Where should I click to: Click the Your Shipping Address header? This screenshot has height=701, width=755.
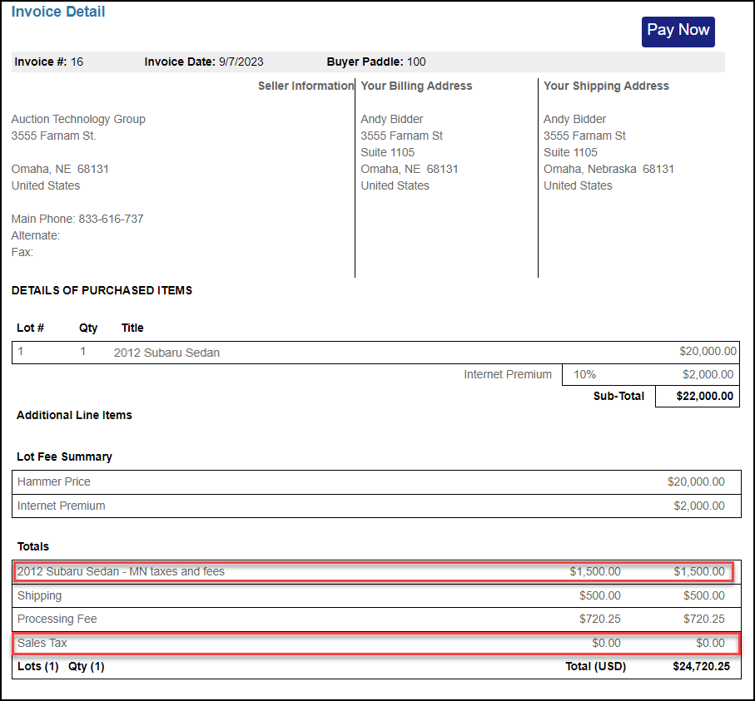pos(606,86)
